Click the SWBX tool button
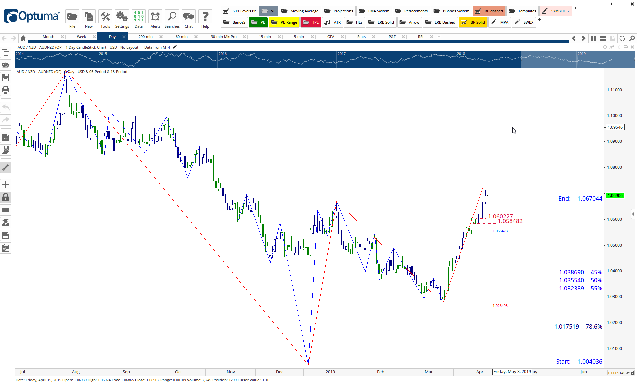The width and height of the screenshot is (637, 385). 524,22
